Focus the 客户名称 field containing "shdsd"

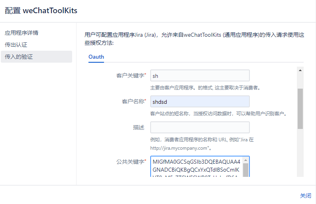pyautogui.click(x=200, y=101)
